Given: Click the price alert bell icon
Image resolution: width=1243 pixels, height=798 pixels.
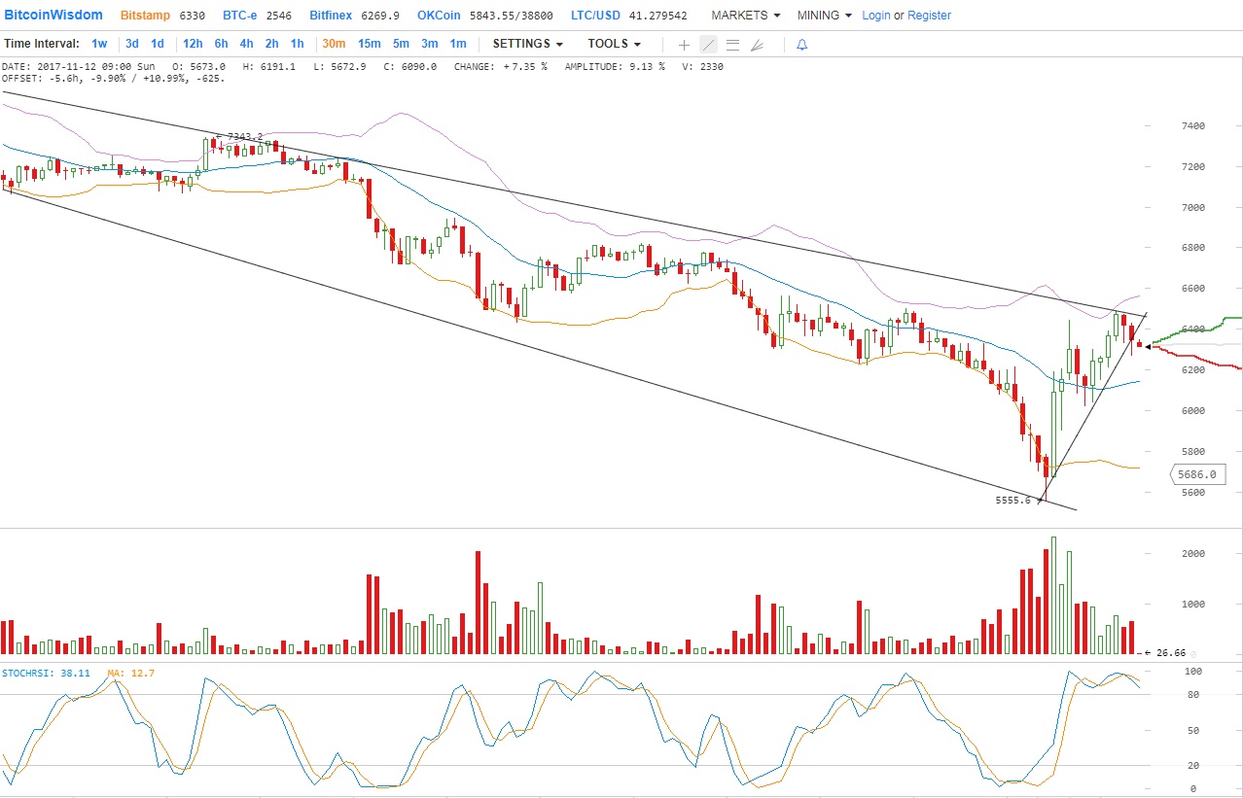Looking at the screenshot, I should tap(801, 45).
